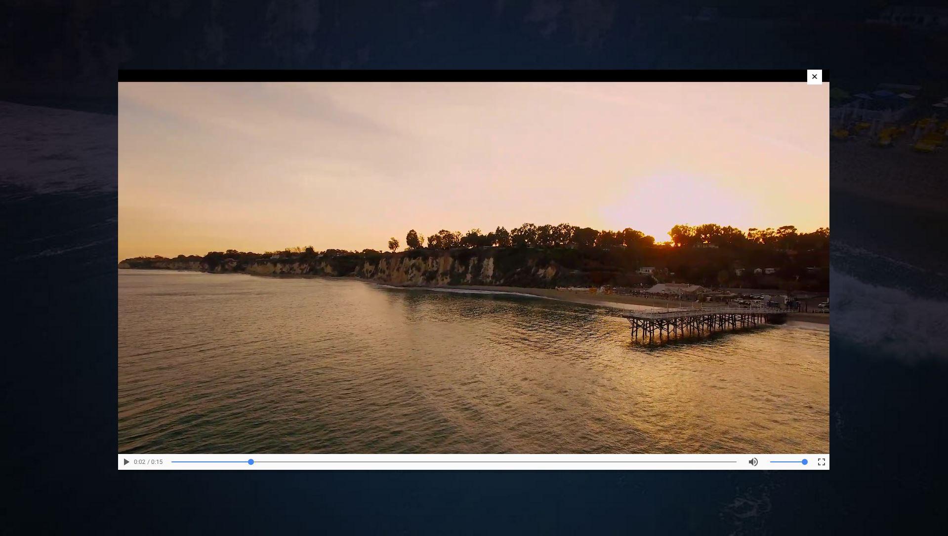Viewport: 948px width, 536px height.
Task: Close the video popup
Action: [x=814, y=77]
